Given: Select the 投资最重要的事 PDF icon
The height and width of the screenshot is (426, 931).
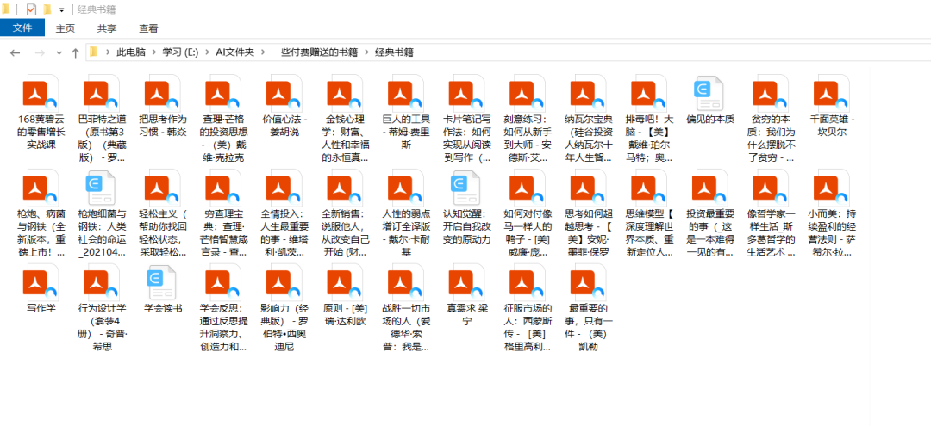Looking at the screenshot, I should coord(709,188).
